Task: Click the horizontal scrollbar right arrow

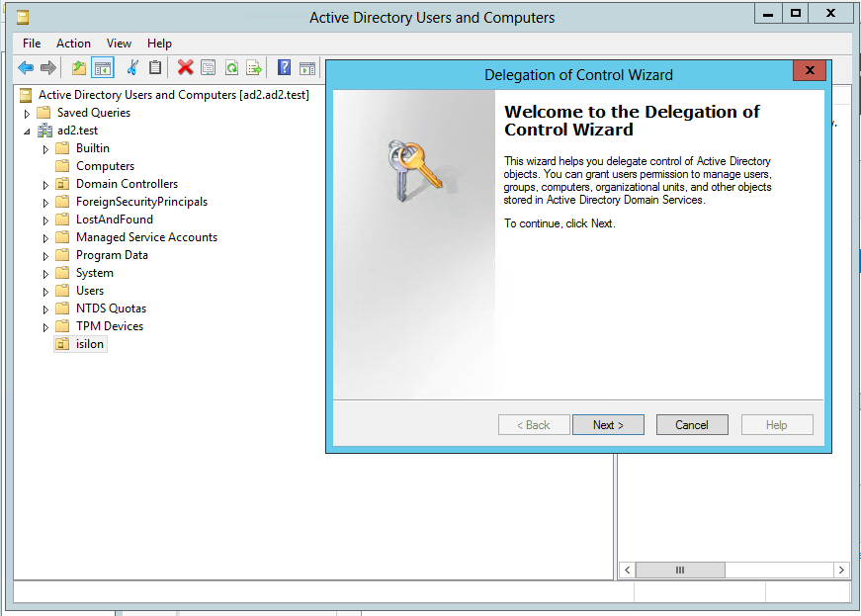Action: pyautogui.click(x=841, y=570)
